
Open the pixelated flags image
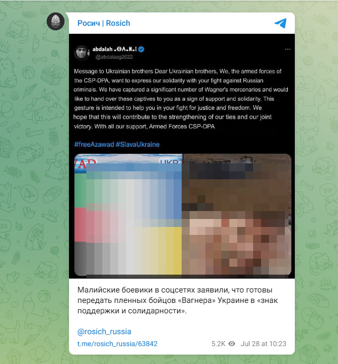coord(129,215)
